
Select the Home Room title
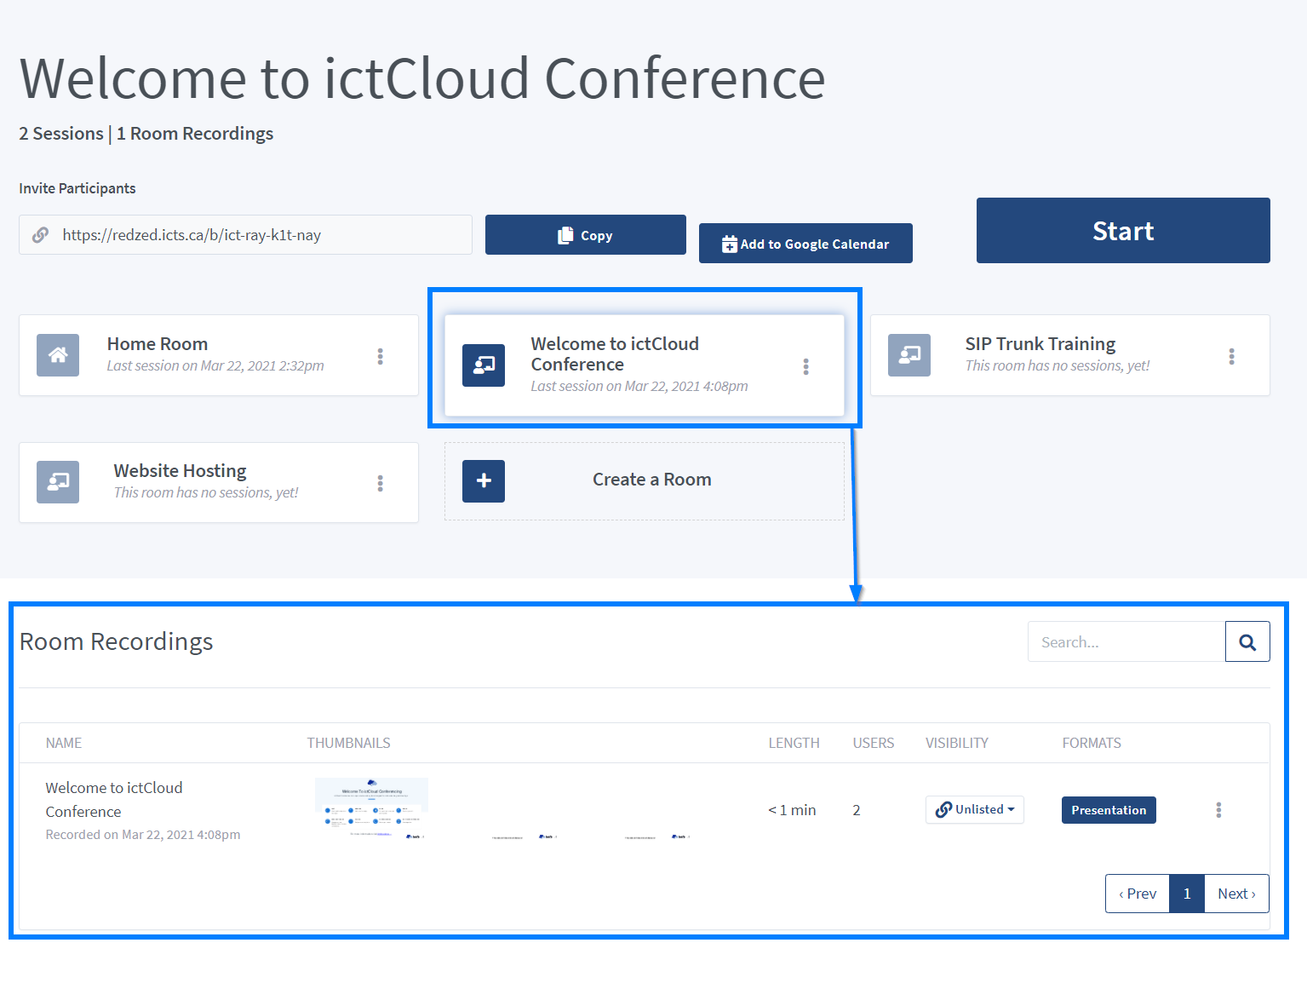pyautogui.click(x=158, y=344)
